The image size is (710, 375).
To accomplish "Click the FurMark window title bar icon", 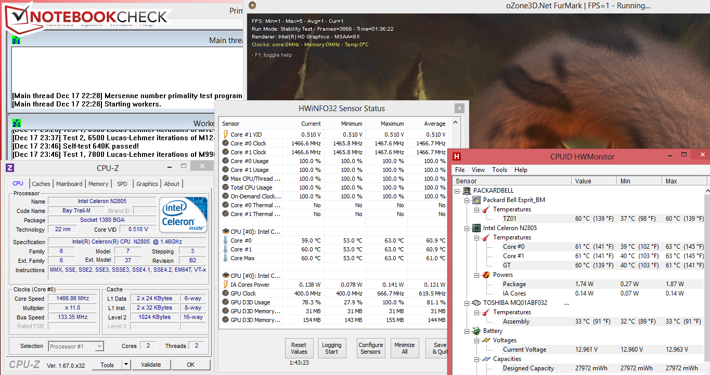I will click(x=252, y=5).
